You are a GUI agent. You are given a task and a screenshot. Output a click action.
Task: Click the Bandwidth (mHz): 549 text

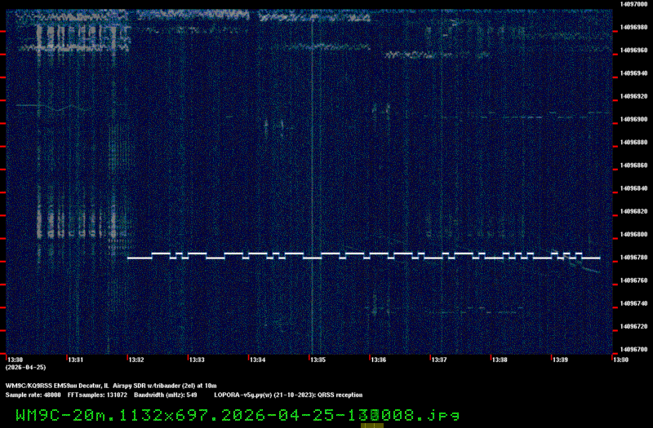[x=166, y=395]
